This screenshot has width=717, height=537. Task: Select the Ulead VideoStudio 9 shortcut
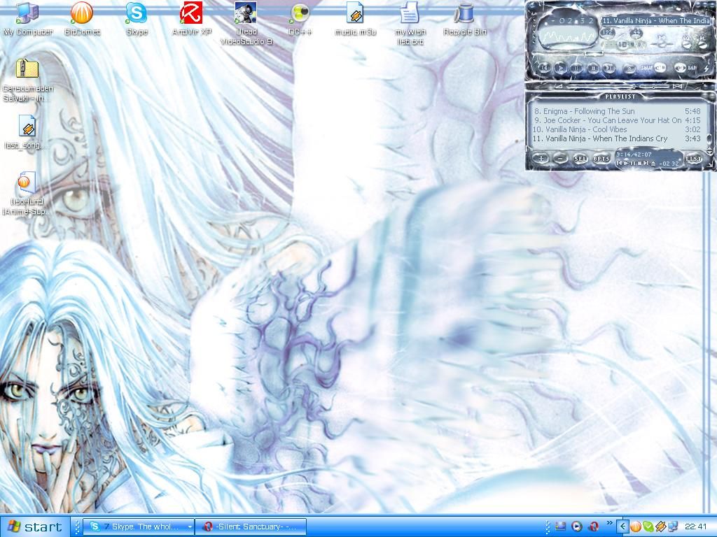coord(246,24)
